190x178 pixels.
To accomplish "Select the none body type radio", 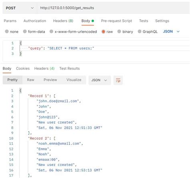I will (x=7, y=32).
